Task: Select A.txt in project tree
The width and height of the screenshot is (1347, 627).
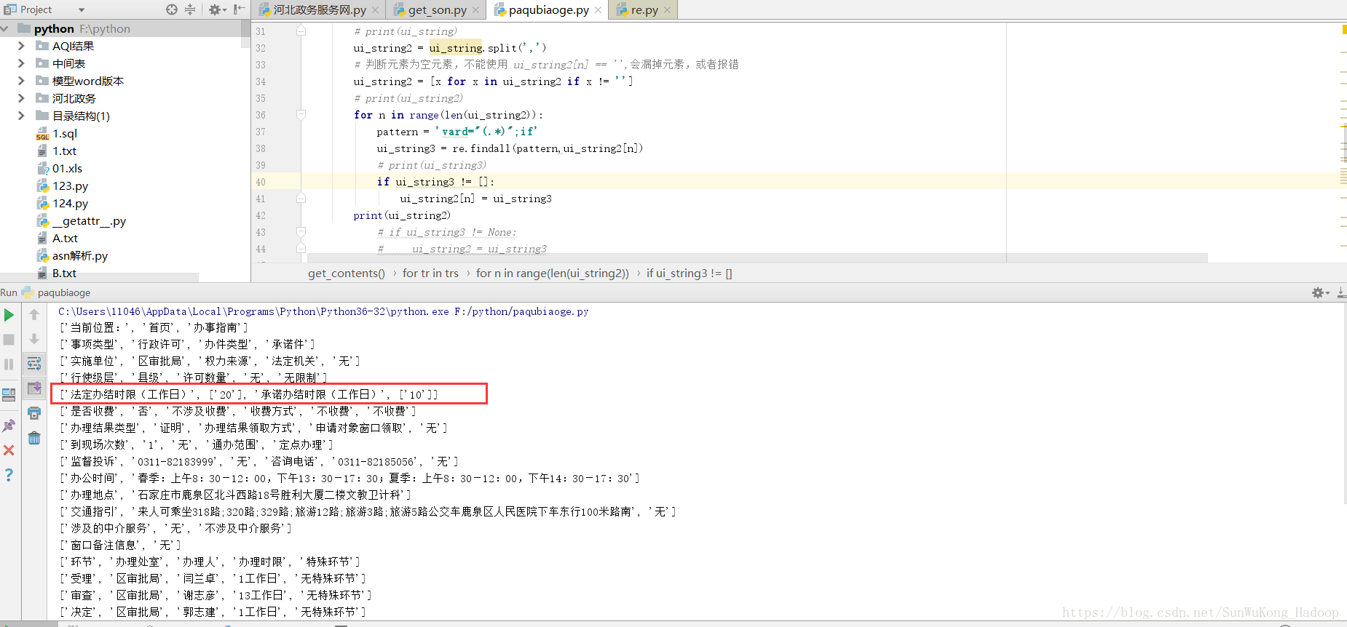Action: 66,238
